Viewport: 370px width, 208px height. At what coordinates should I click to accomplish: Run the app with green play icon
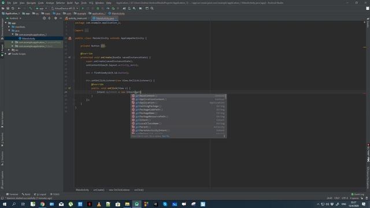pyautogui.click(x=83, y=8)
